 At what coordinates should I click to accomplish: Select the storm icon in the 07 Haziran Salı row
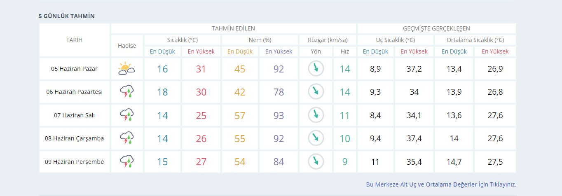tap(126, 115)
